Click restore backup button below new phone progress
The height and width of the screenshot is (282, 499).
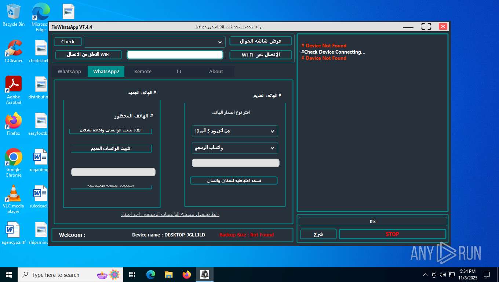click(x=111, y=186)
